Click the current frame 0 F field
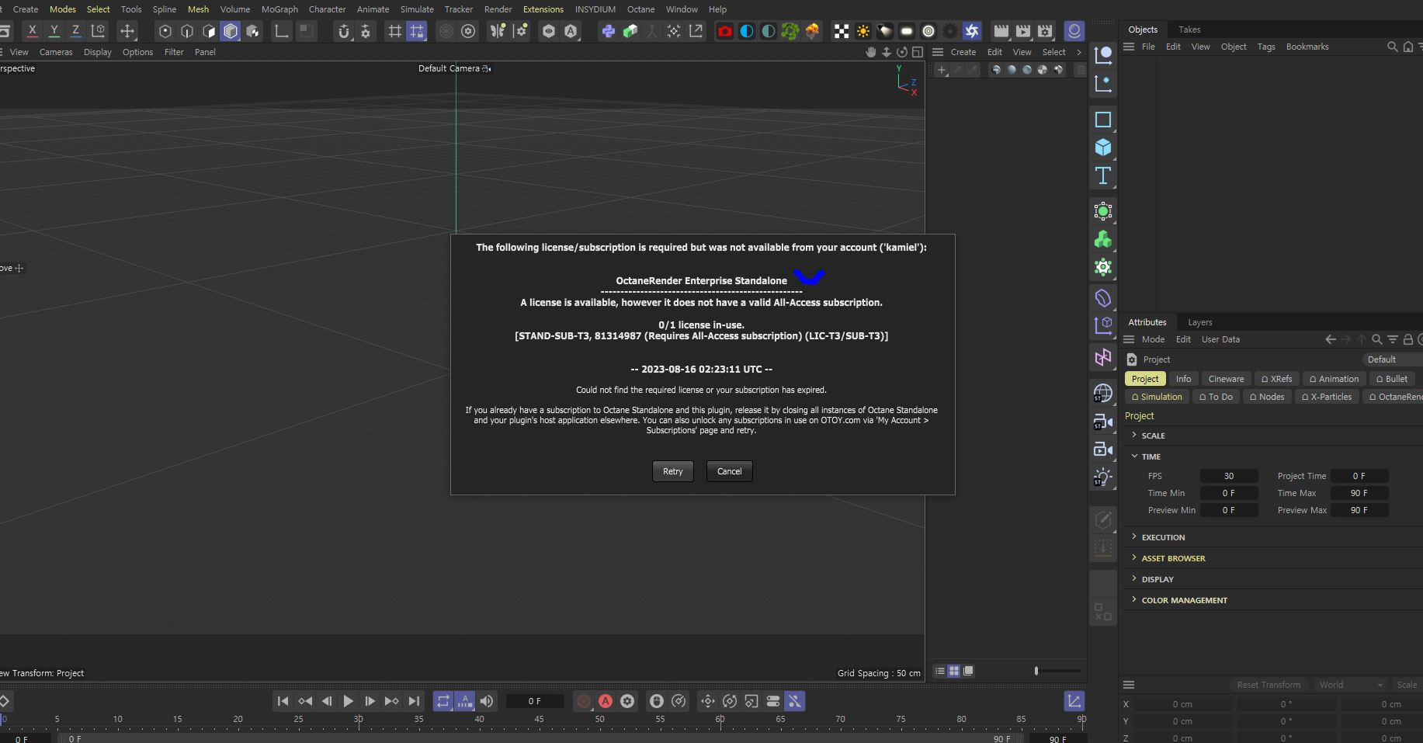The height and width of the screenshot is (743, 1423). click(534, 701)
